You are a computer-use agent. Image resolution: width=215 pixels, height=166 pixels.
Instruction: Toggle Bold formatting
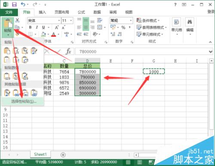click(x=30, y=27)
